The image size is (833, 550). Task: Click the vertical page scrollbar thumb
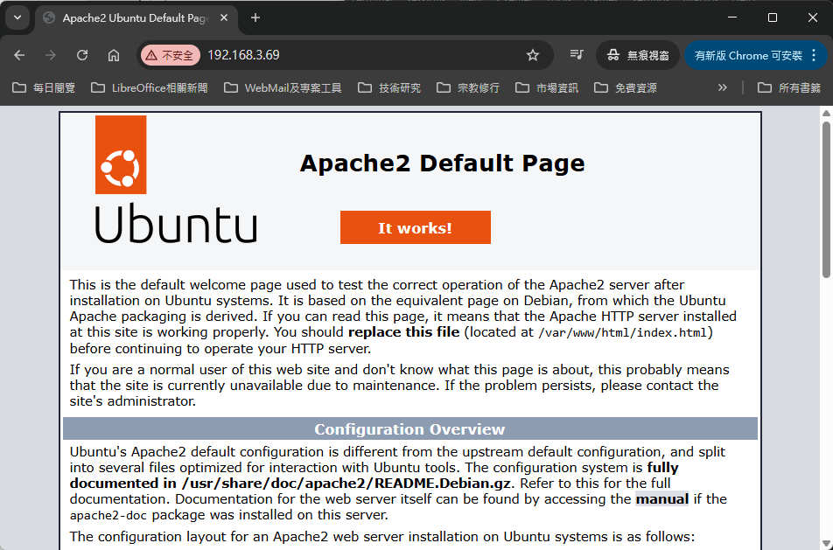coord(825,199)
